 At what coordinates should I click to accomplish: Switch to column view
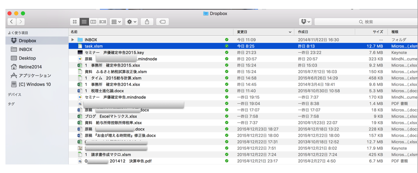point(93,22)
